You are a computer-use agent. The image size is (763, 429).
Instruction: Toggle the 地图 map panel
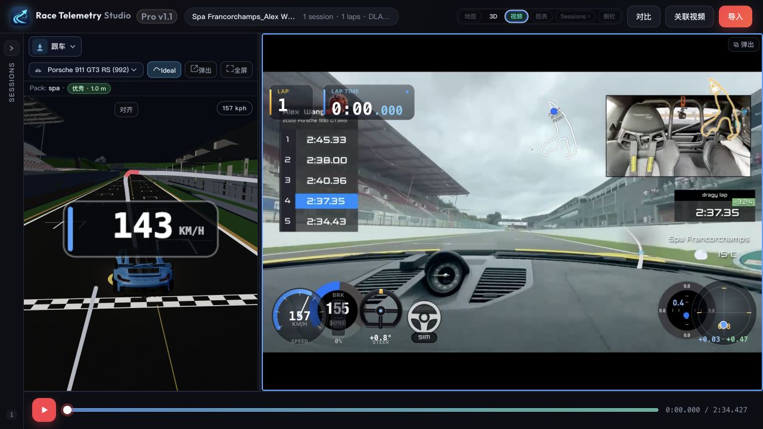pyautogui.click(x=470, y=17)
